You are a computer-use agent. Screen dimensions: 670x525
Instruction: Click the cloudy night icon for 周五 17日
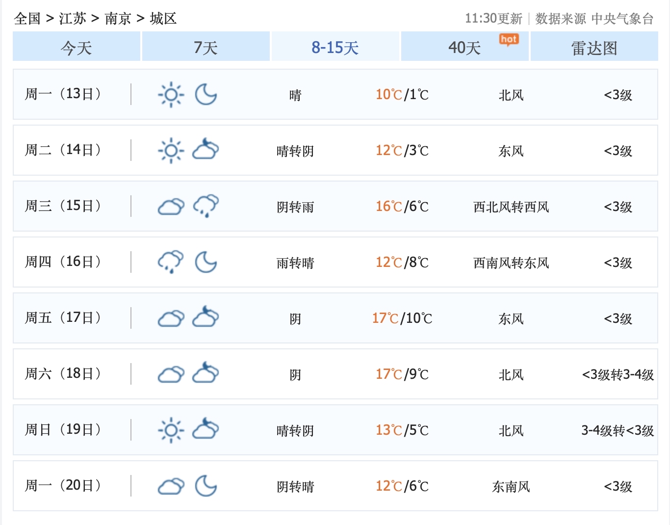(206, 317)
